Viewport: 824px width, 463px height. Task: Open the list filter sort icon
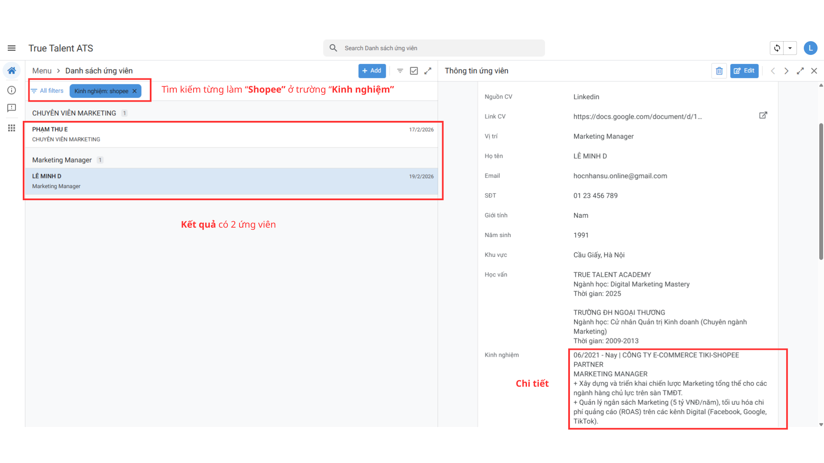pos(400,71)
